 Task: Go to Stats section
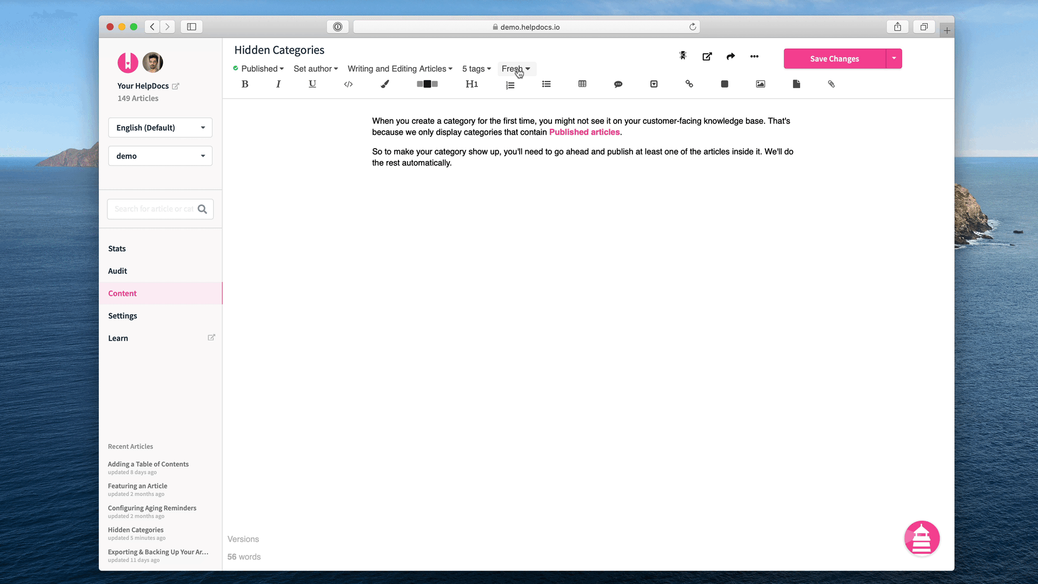point(117,249)
